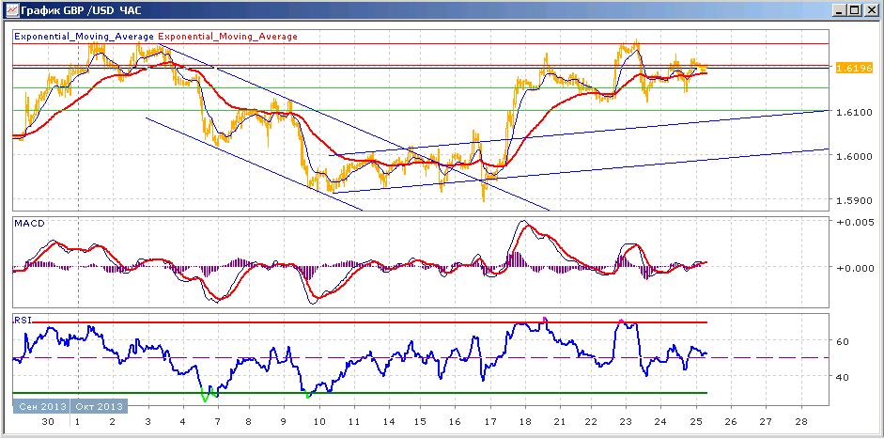Click date 25 on the time axis
Viewport: 884px width, 439px height.
point(696,422)
